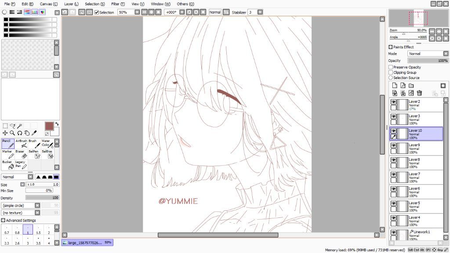Screen dimensions: 450x253
Task: Create a new linework layer
Action: 403,86
